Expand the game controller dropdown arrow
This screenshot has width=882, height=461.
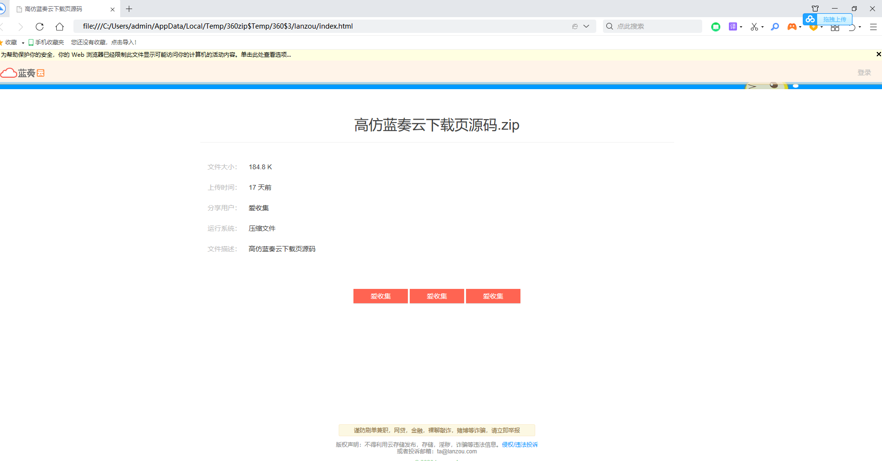[x=800, y=27]
